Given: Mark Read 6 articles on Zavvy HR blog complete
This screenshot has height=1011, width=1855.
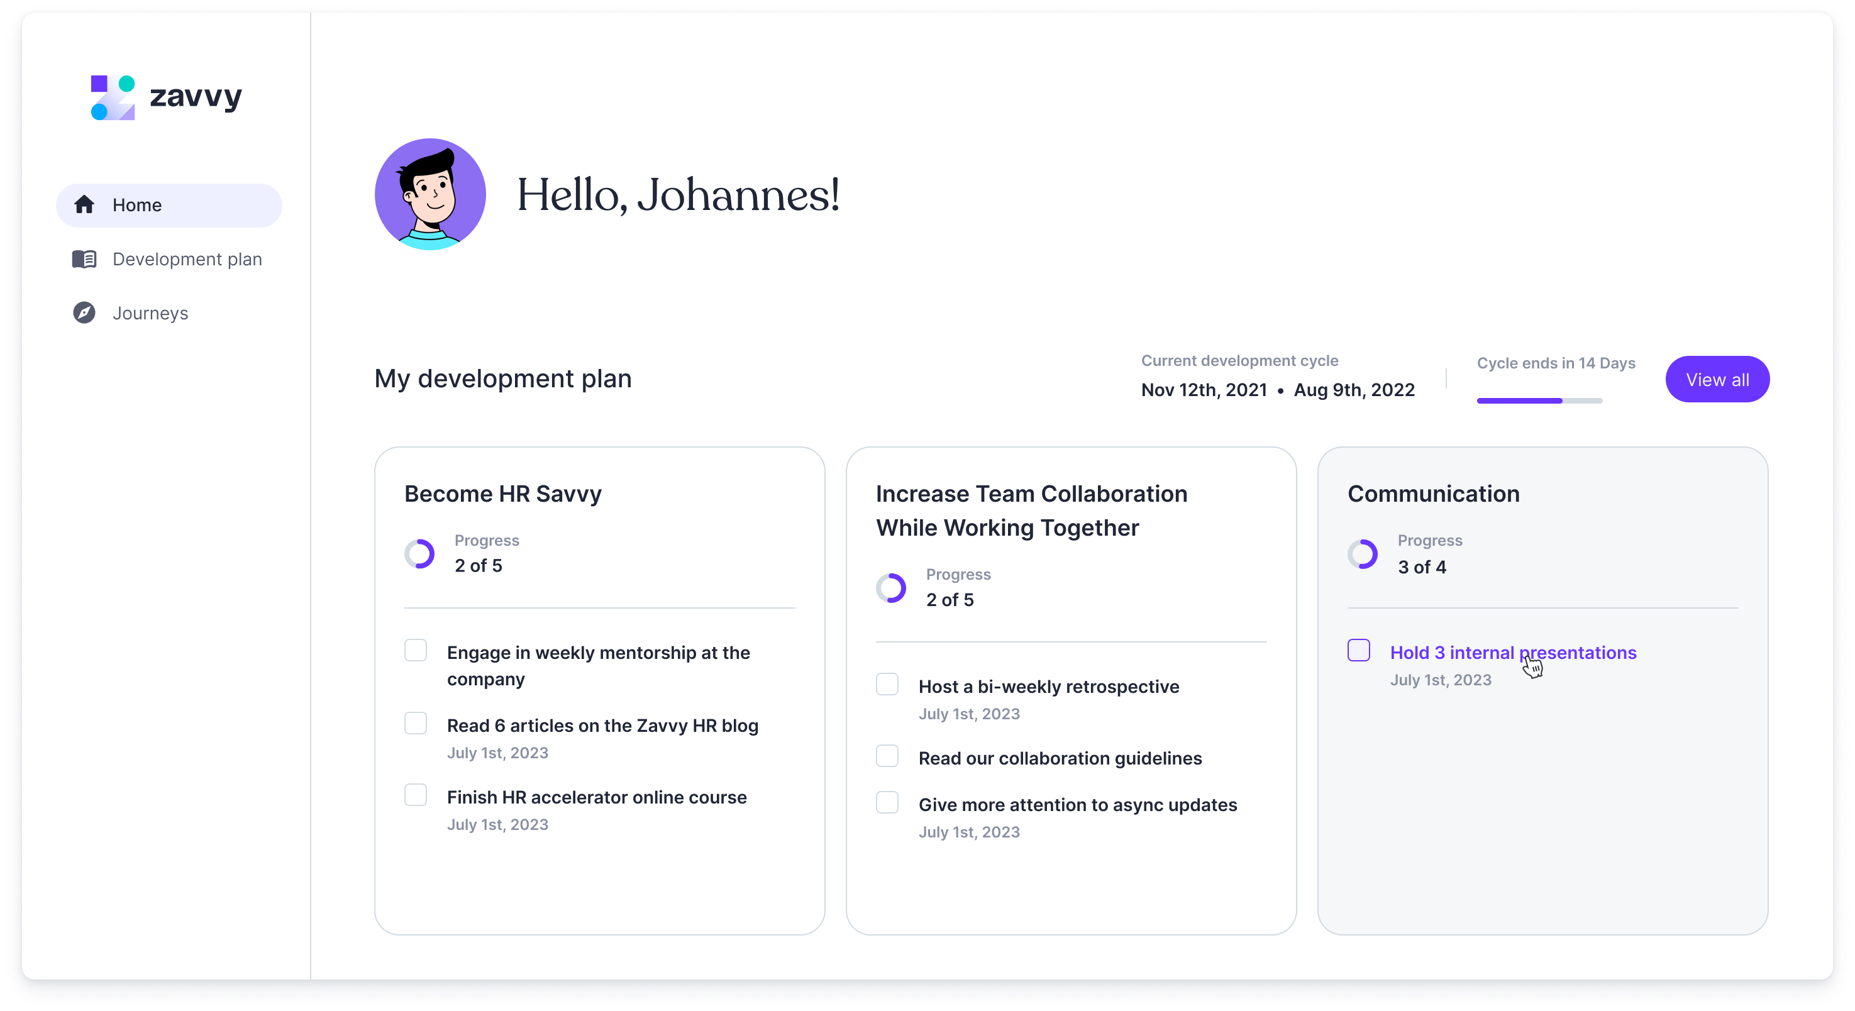Looking at the screenshot, I should (x=416, y=724).
